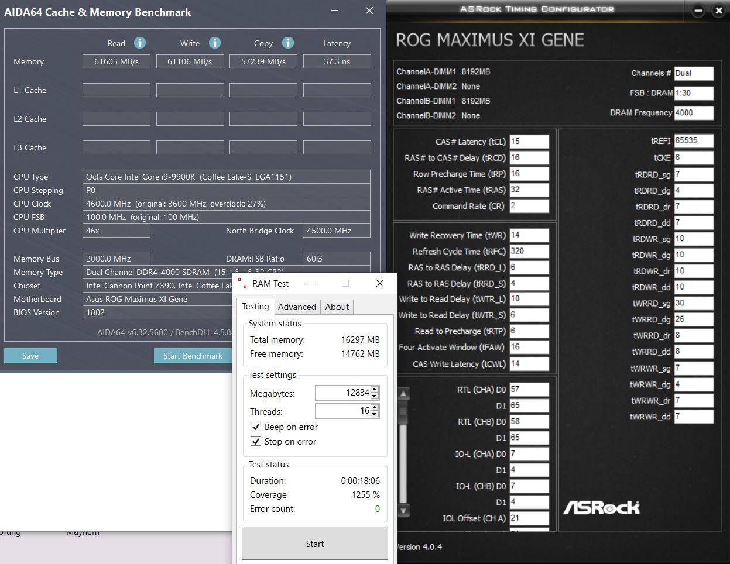Click the scroll up arrow in ASRock timing panel

click(x=403, y=394)
